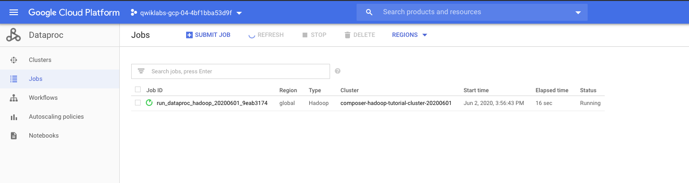The width and height of the screenshot is (689, 183).
Task: Click the green running status icon of job
Action: [149, 103]
